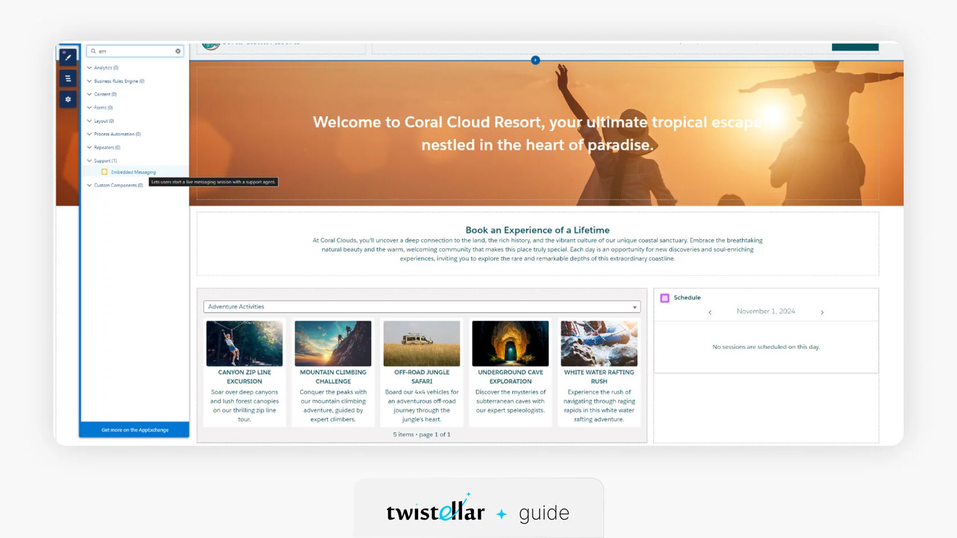Collapse the Analytics (0) category
Screen dimensions: 957x538
click(x=89, y=68)
